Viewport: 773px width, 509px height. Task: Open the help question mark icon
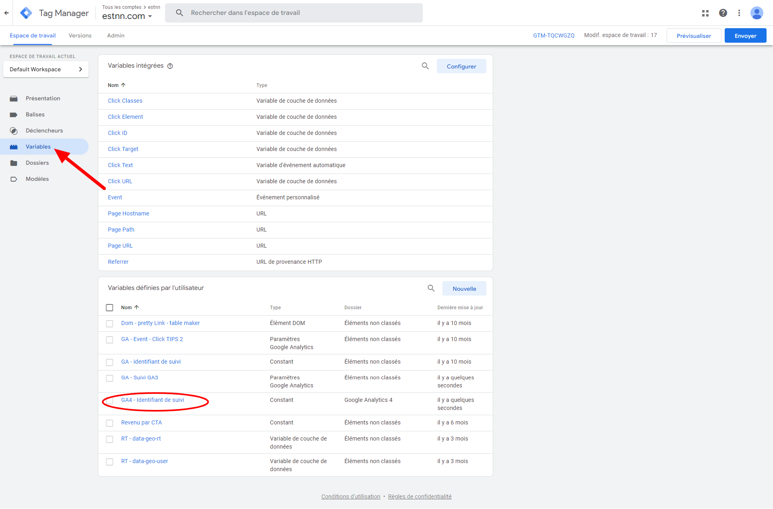point(723,13)
